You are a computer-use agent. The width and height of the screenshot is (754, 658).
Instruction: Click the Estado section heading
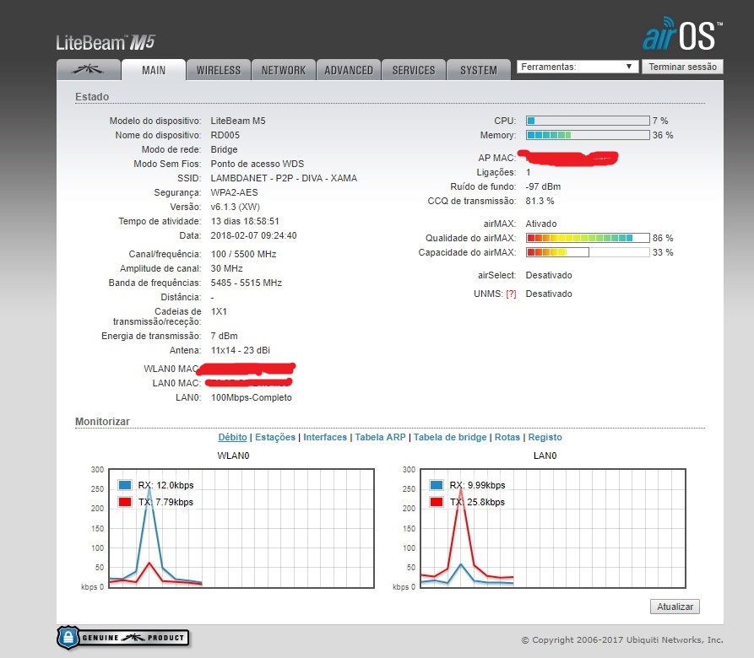coord(92,96)
